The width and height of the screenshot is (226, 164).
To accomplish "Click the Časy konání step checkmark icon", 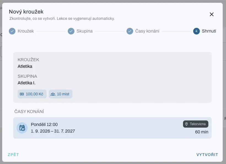I will pos(130,31).
